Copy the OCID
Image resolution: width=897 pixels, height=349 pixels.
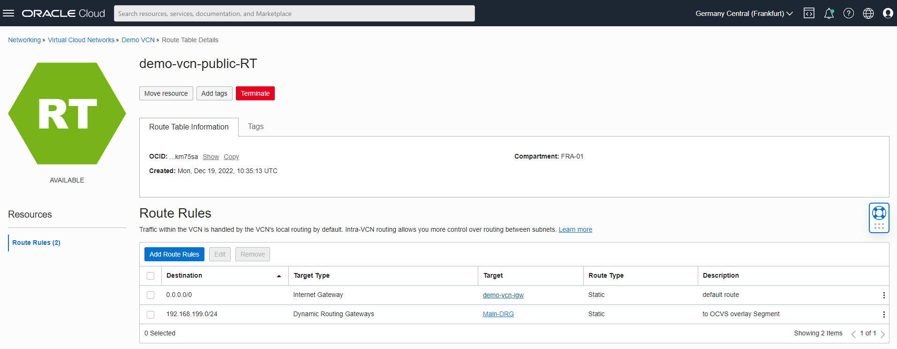pos(231,157)
